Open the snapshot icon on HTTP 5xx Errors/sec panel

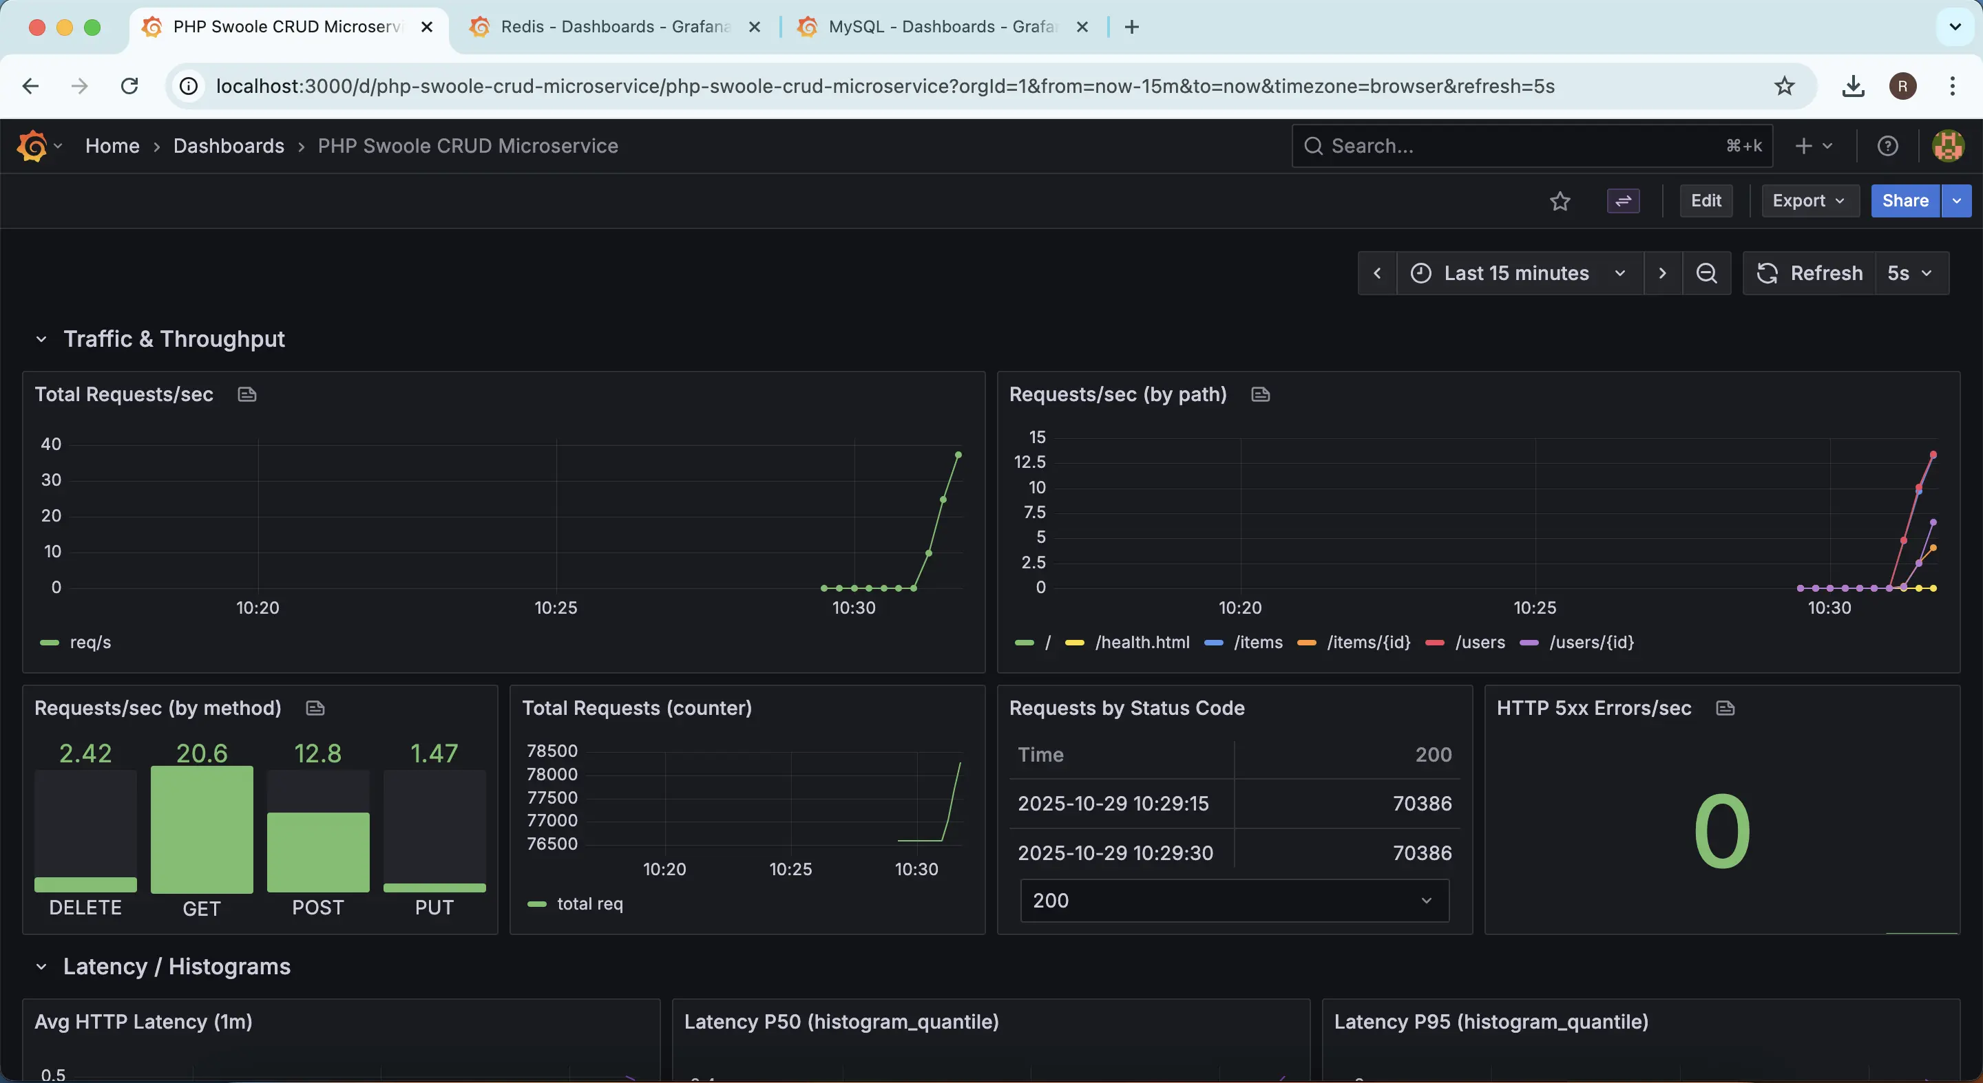pos(1727,707)
